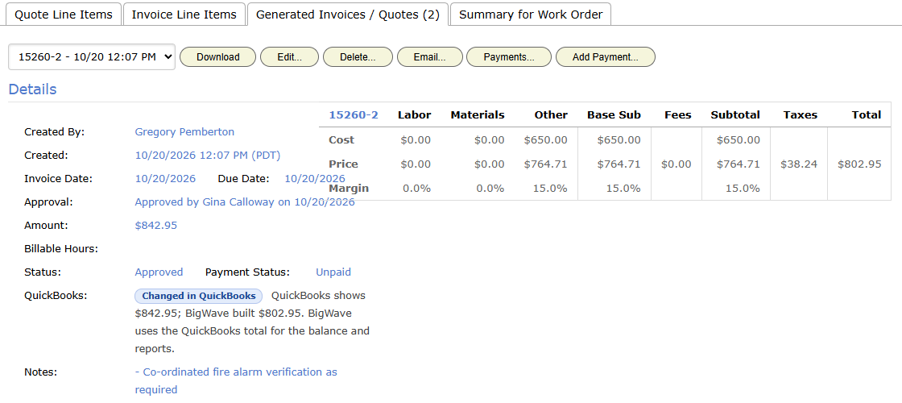The image size is (902, 403).
Task: Open the Payments... dialog button
Action: point(509,57)
